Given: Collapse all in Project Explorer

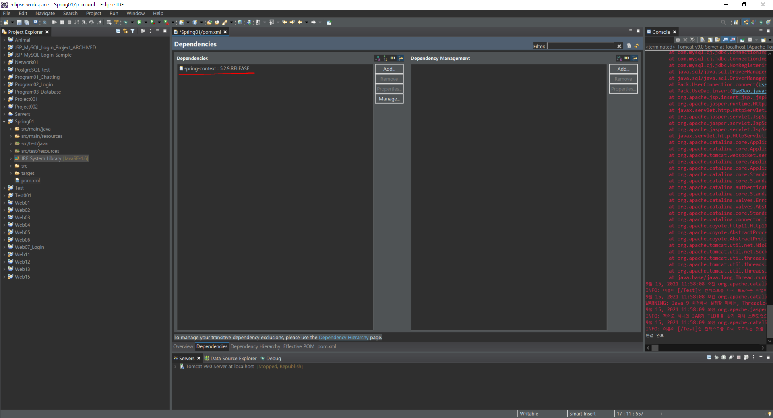Looking at the screenshot, I should coord(118,31).
